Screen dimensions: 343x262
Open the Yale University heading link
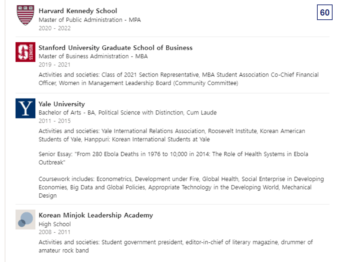coord(62,104)
